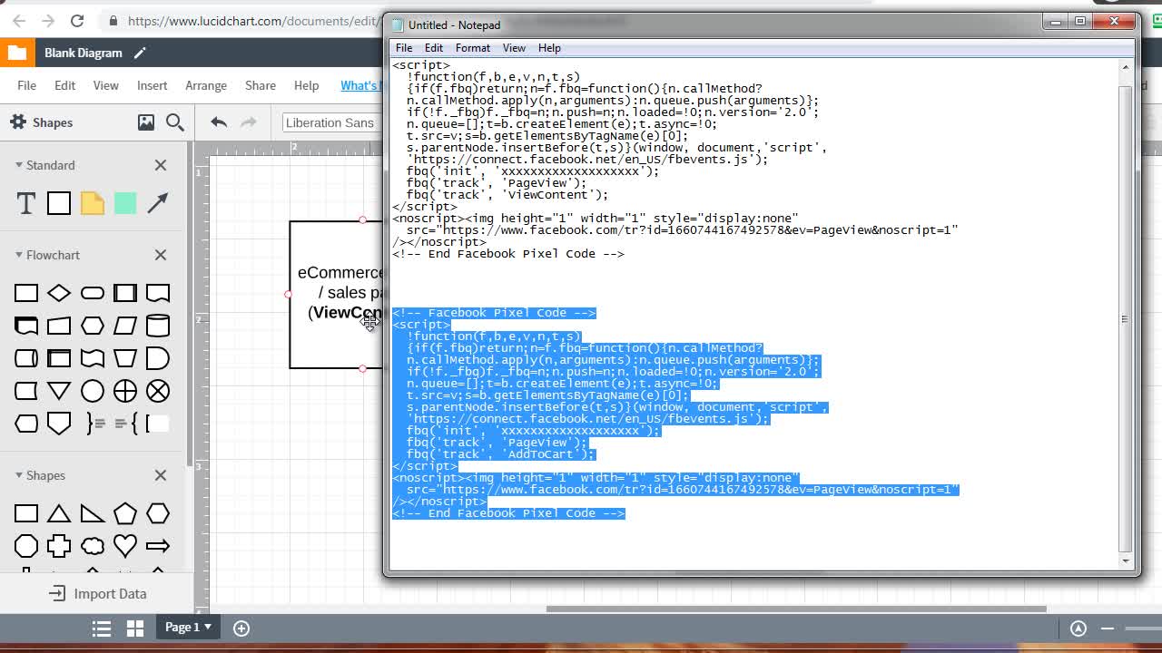Choose the parallelogram Data flowchart shape
Viewport: 1162px width, 653px height.
coord(125,326)
